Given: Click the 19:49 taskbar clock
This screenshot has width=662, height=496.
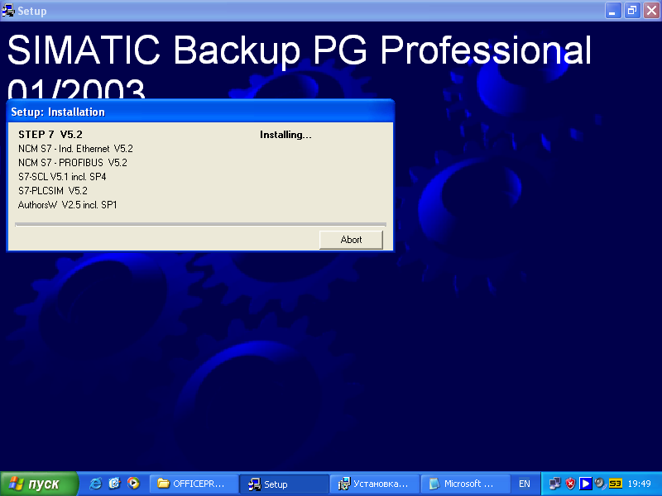Looking at the screenshot, I should coord(639,484).
